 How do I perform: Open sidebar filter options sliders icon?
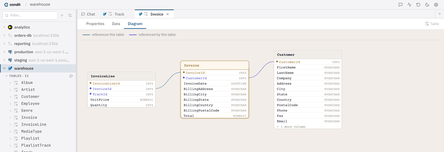tap(70, 15)
